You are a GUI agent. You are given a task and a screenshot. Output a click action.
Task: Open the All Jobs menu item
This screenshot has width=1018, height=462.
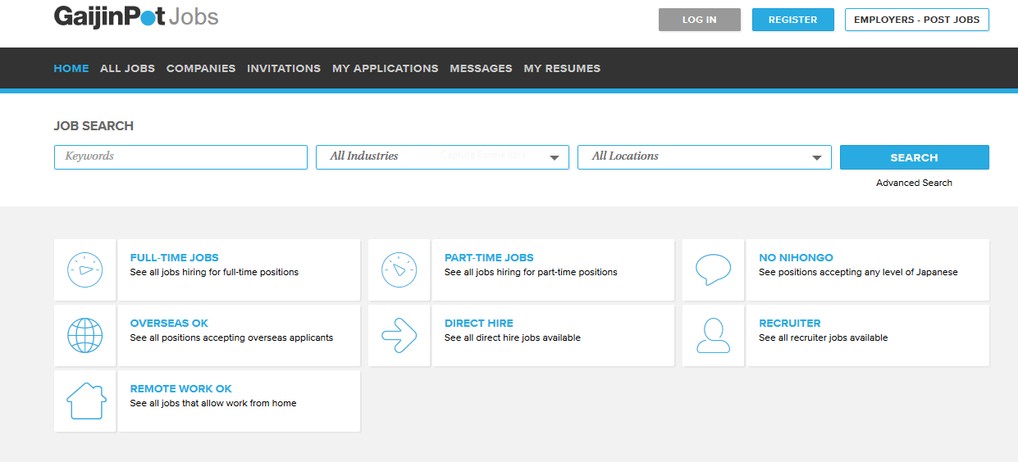tap(127, 68)
